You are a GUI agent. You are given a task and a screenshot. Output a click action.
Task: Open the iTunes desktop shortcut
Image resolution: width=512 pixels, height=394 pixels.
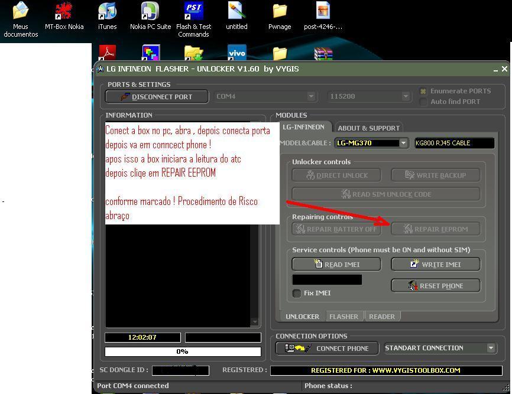tap(107, 17)
